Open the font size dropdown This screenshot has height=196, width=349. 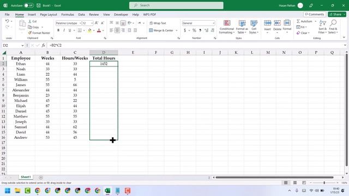pyautogui.click(x=92, y=23)
